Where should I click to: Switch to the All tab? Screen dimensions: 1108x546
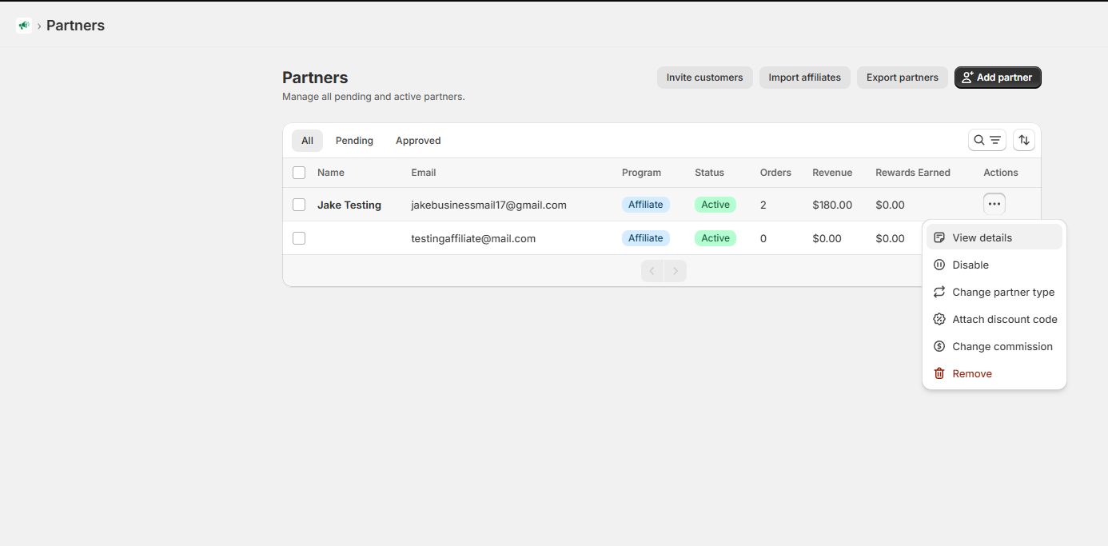[x=307, y=141]
